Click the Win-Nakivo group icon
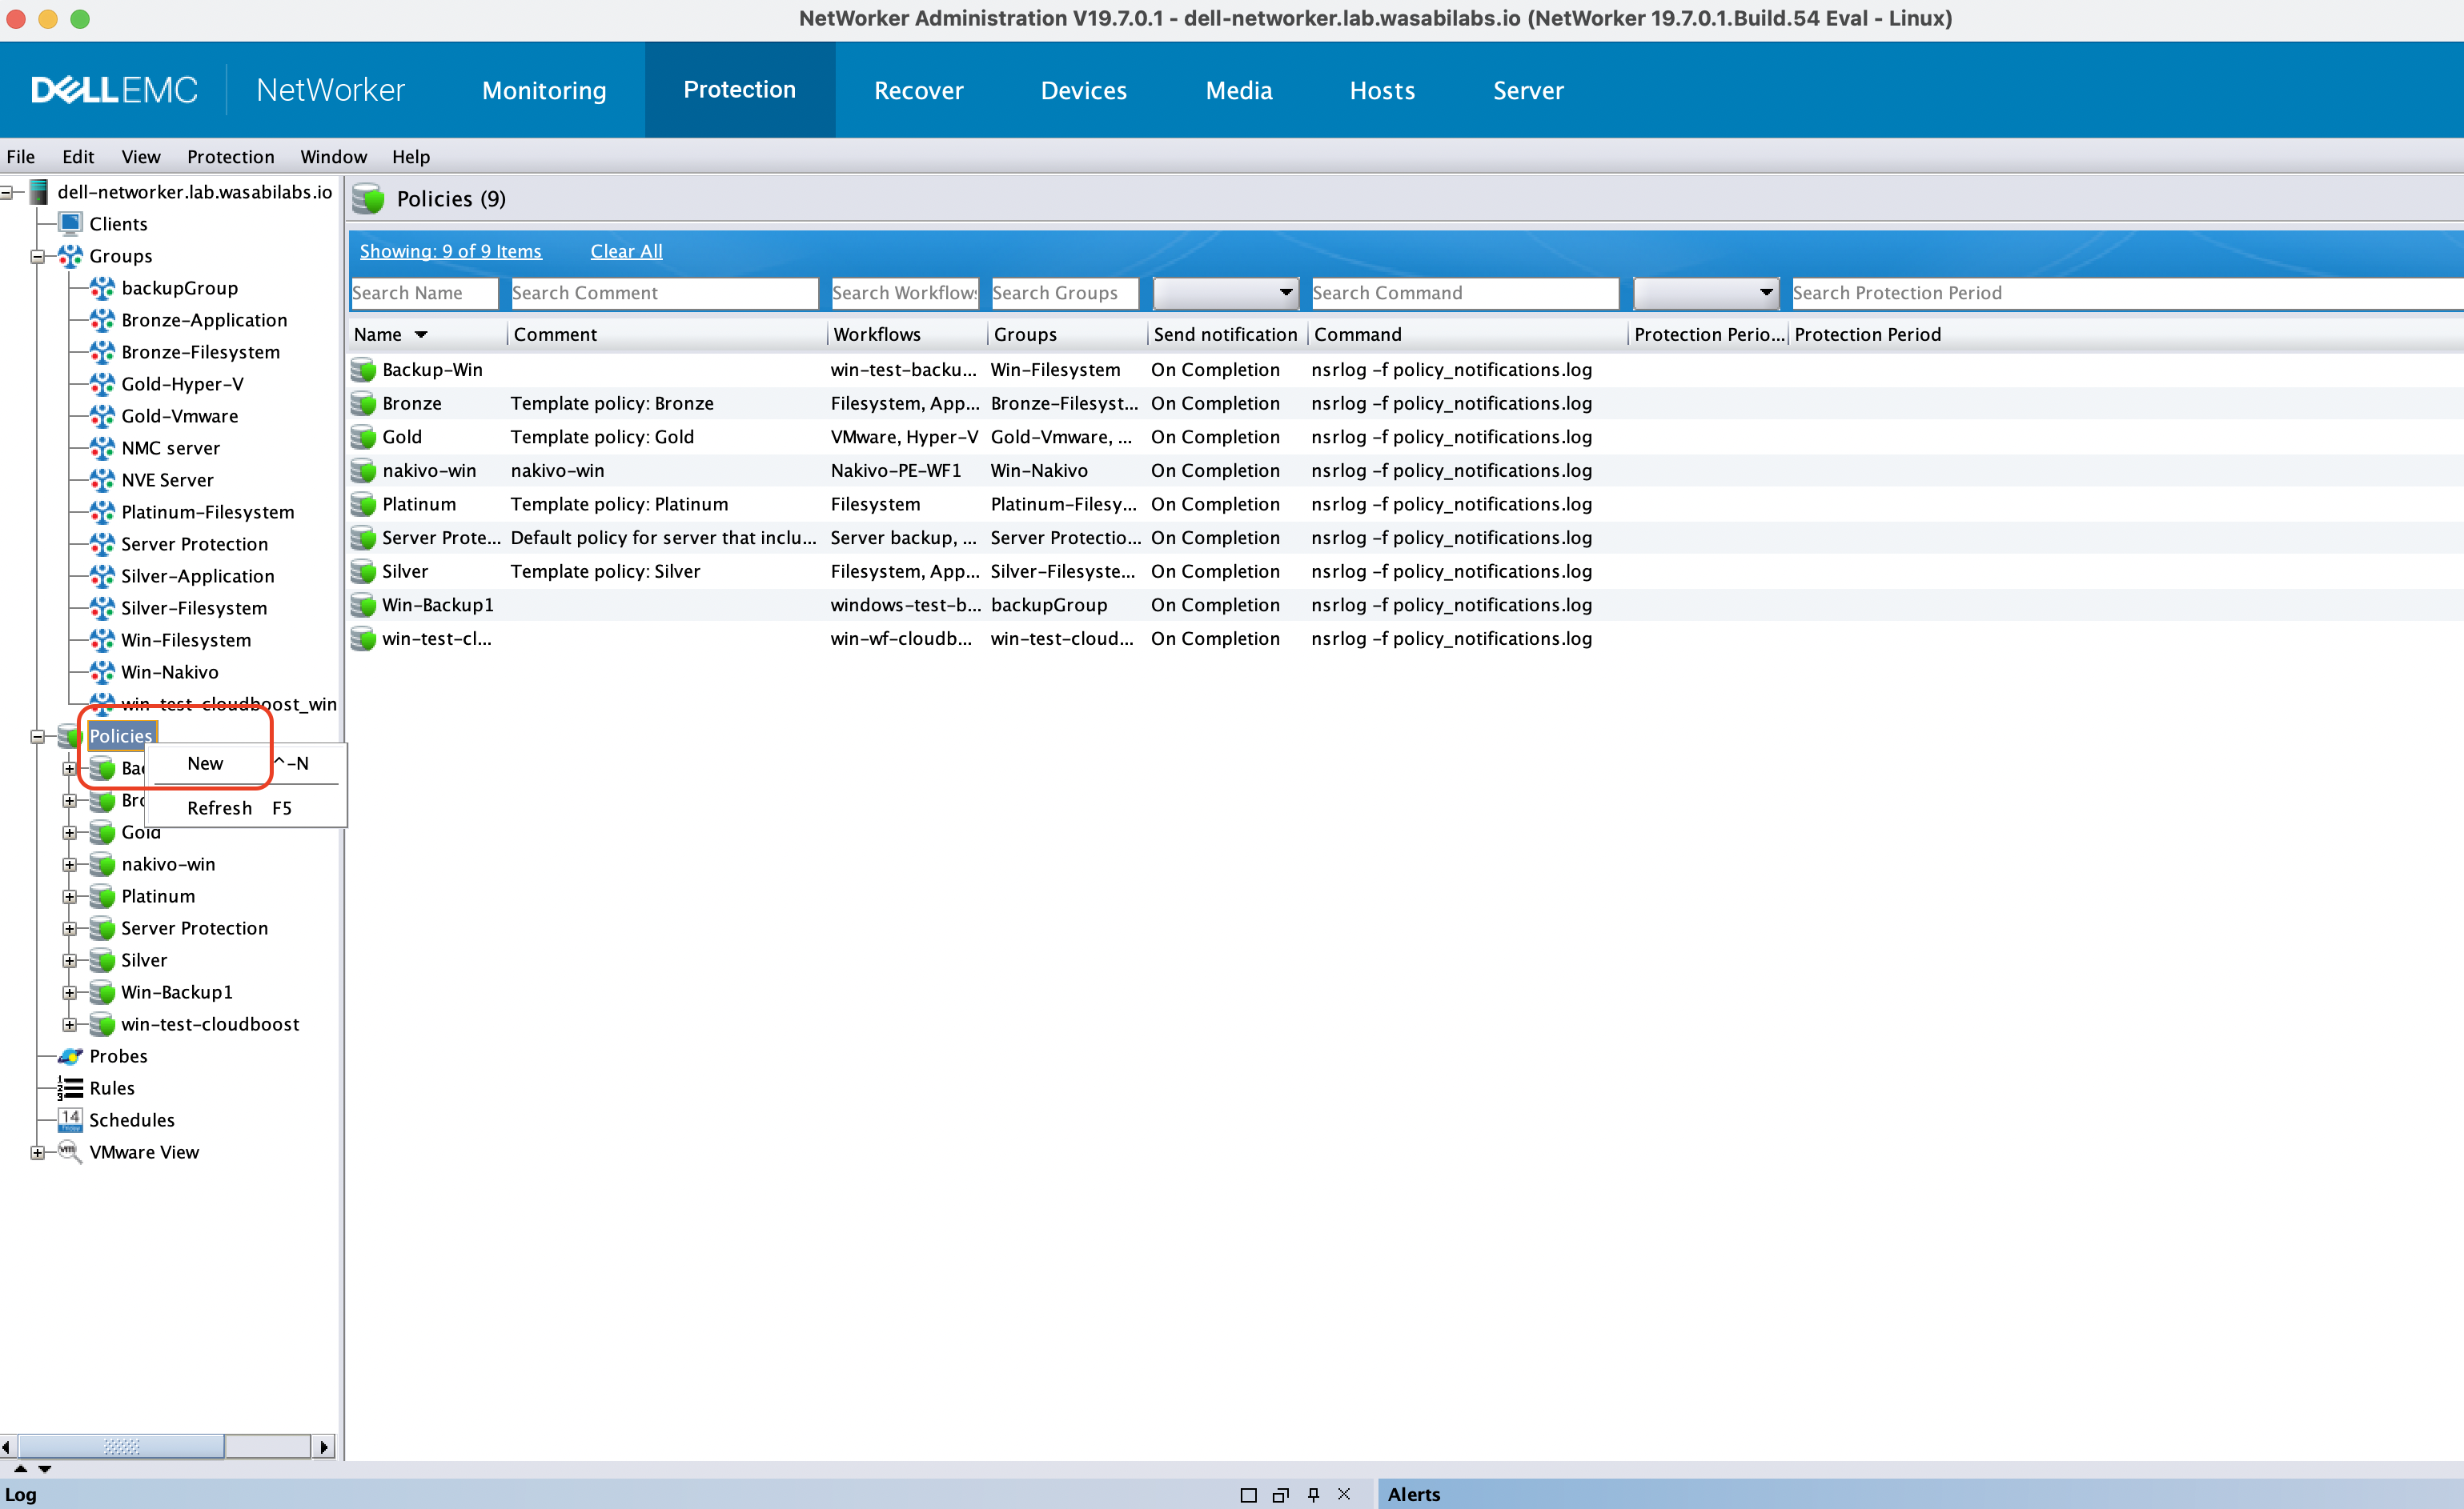 pos(102,671)
